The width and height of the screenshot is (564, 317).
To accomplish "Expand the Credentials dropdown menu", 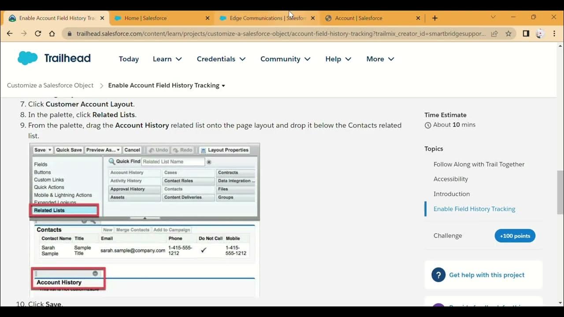I will point(221,59).
